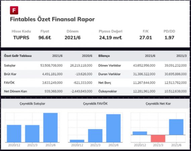191x151 pixels.
Task: Click the red 2021/3 Net Kar bar
Action: pos(158,139)
